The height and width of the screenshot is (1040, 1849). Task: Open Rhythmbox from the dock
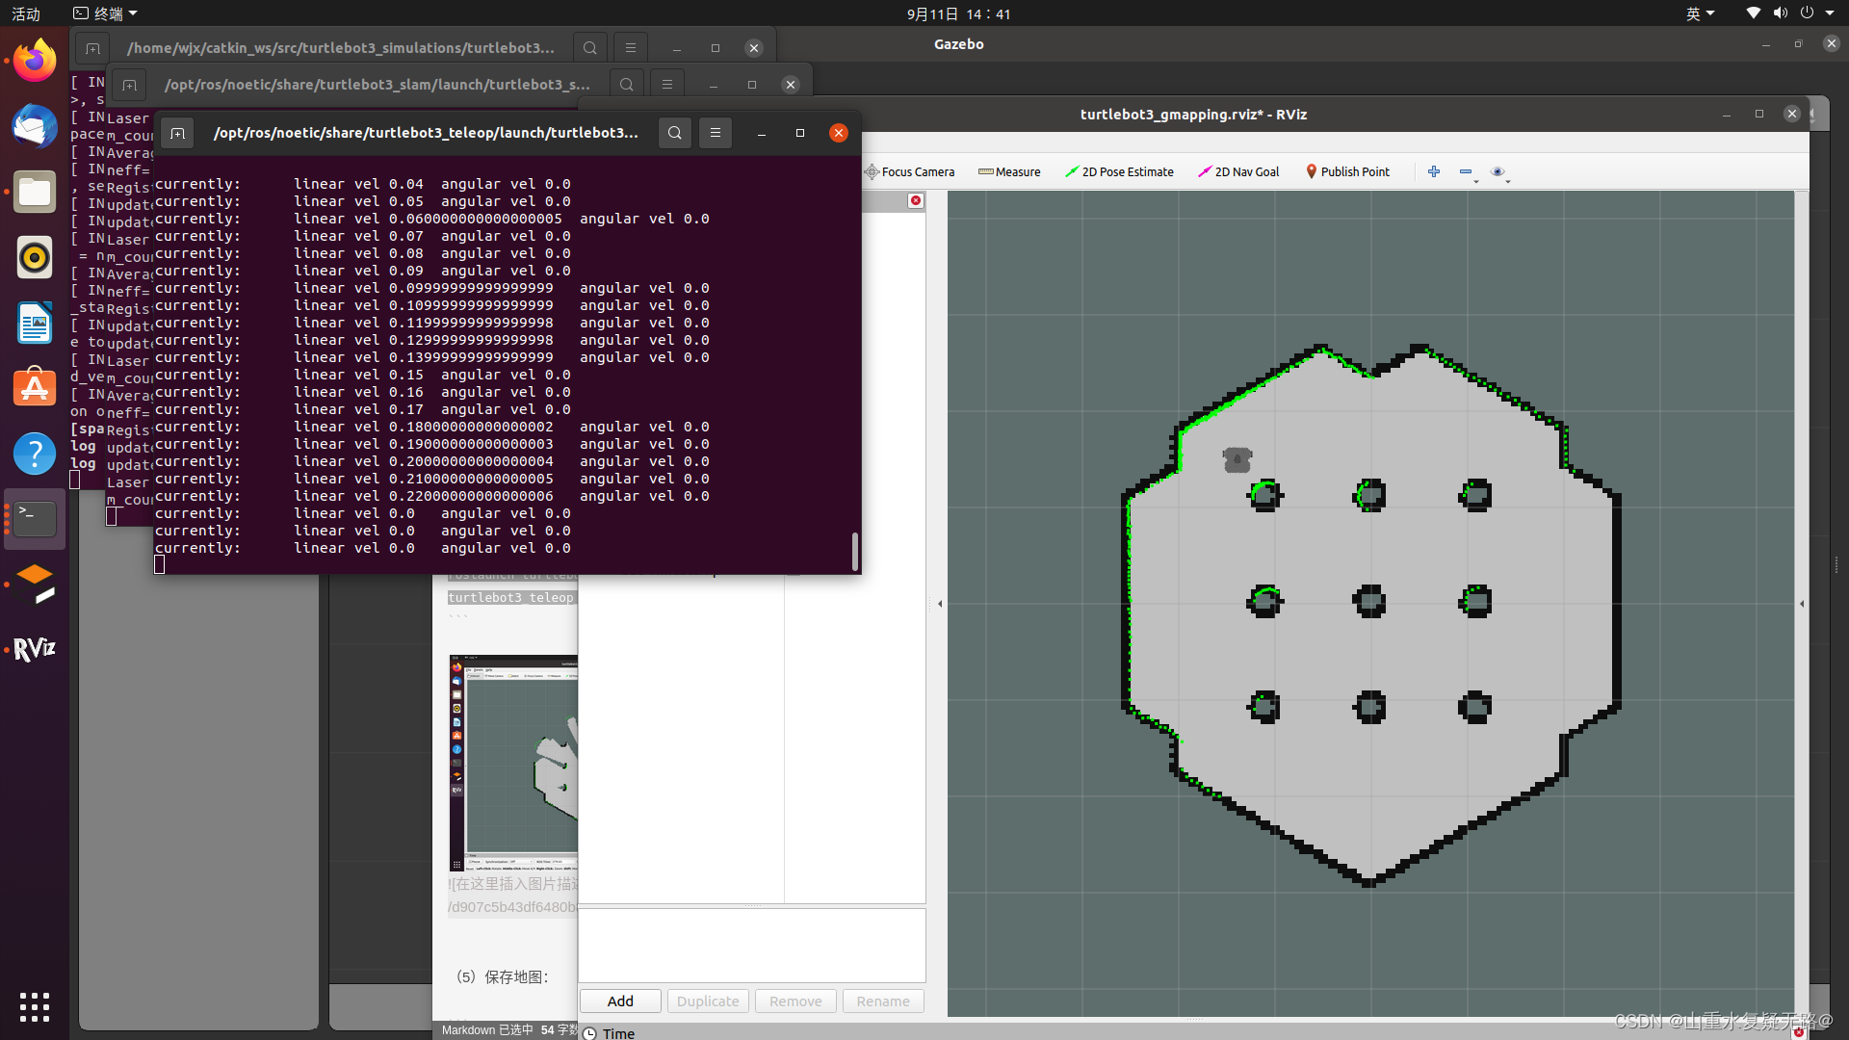pyautogui.click(x=35, y=257)
